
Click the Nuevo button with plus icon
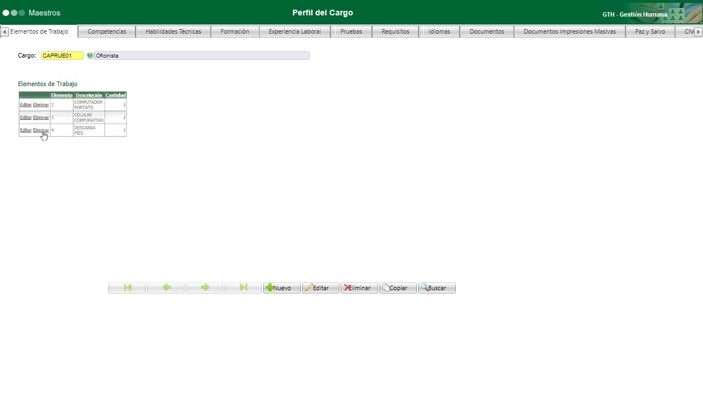282,288
